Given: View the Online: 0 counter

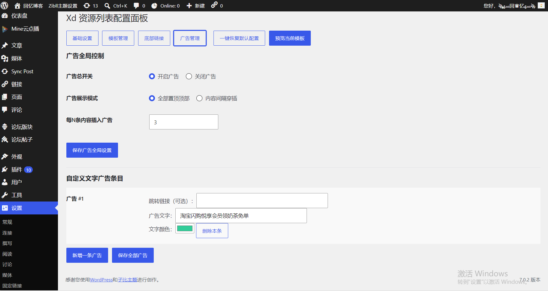Looking at the screenshot, I should 165,6.
